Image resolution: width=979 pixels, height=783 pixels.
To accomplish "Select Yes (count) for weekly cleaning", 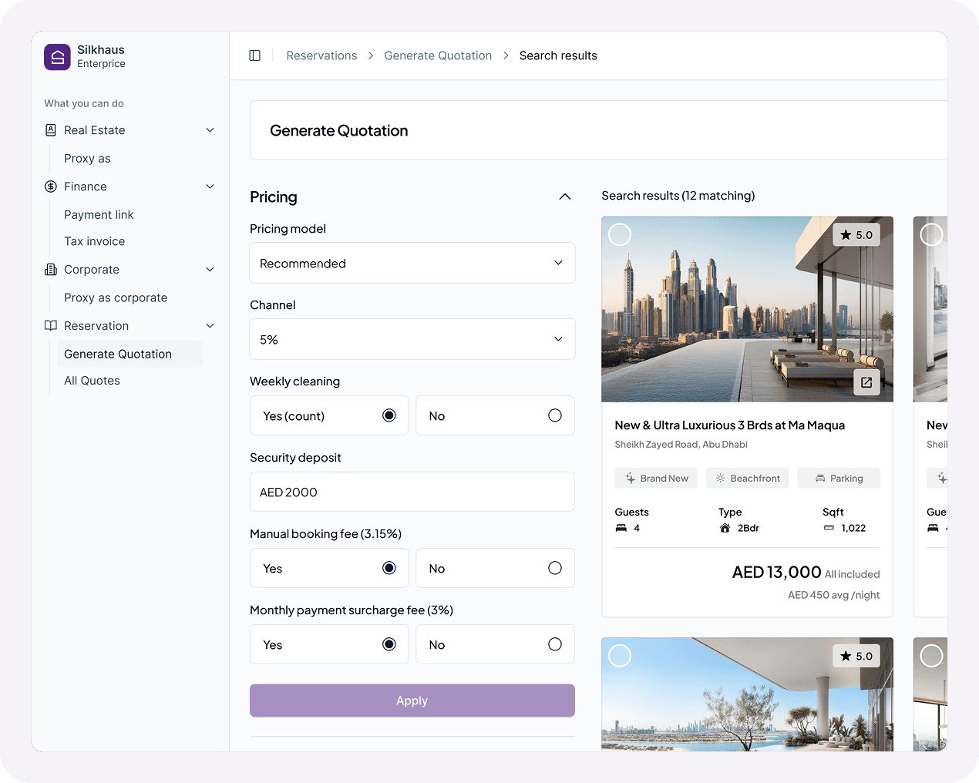I will pos(329,415).
